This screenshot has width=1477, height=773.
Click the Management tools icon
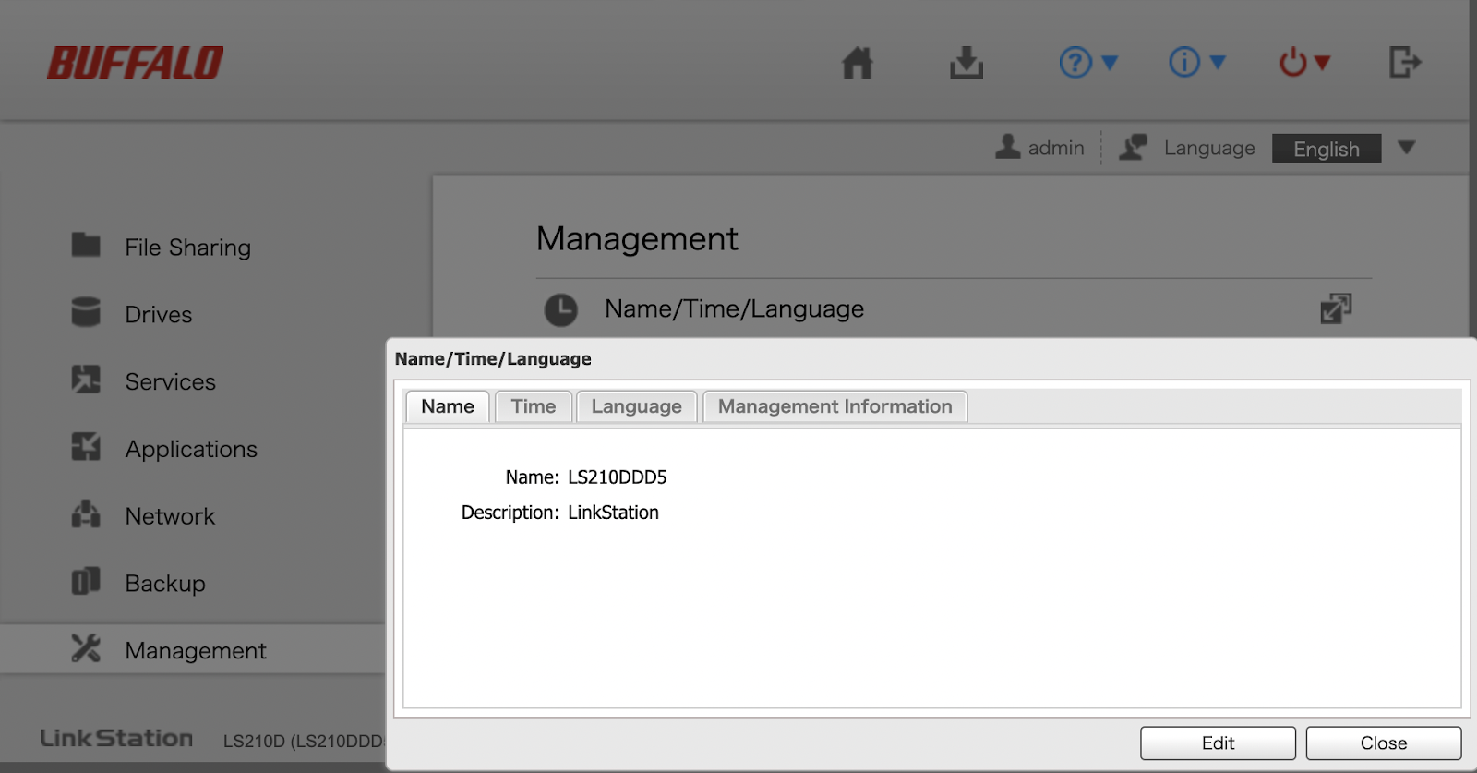coord(86,648)
